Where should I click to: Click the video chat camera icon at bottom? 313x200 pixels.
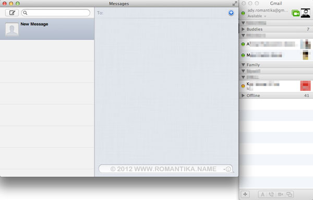tap(281, 194)
